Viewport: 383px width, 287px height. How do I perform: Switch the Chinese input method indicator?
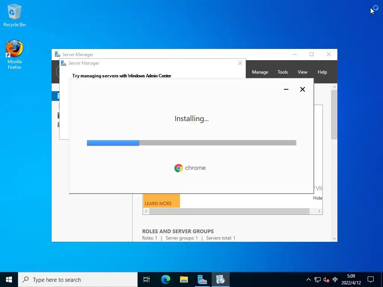coord(335,280)
